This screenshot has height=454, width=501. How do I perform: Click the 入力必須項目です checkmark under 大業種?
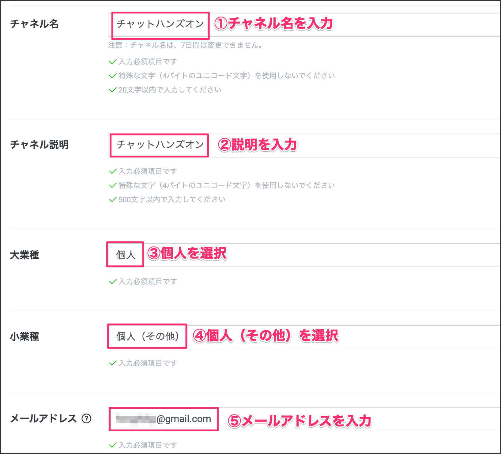tap(113, 282)
